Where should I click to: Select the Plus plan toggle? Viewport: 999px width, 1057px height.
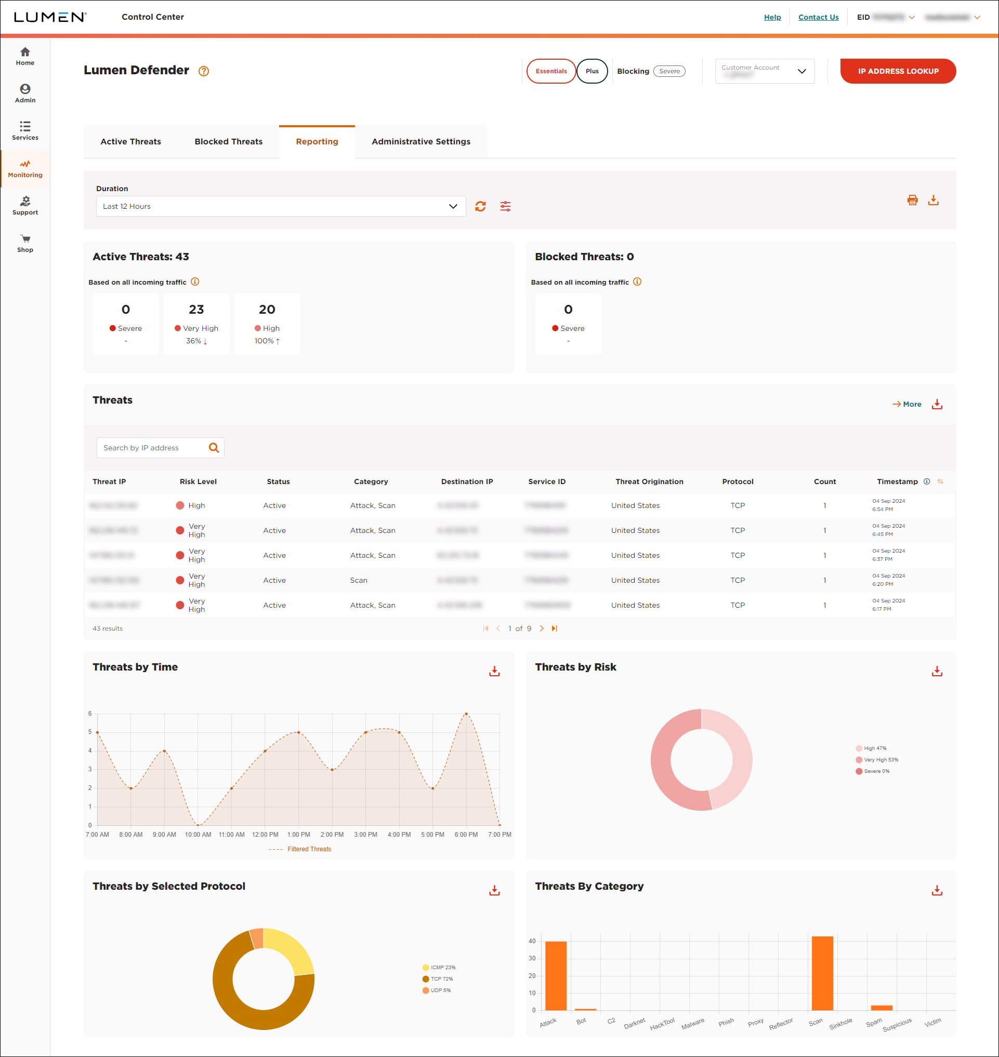point(592,71)
